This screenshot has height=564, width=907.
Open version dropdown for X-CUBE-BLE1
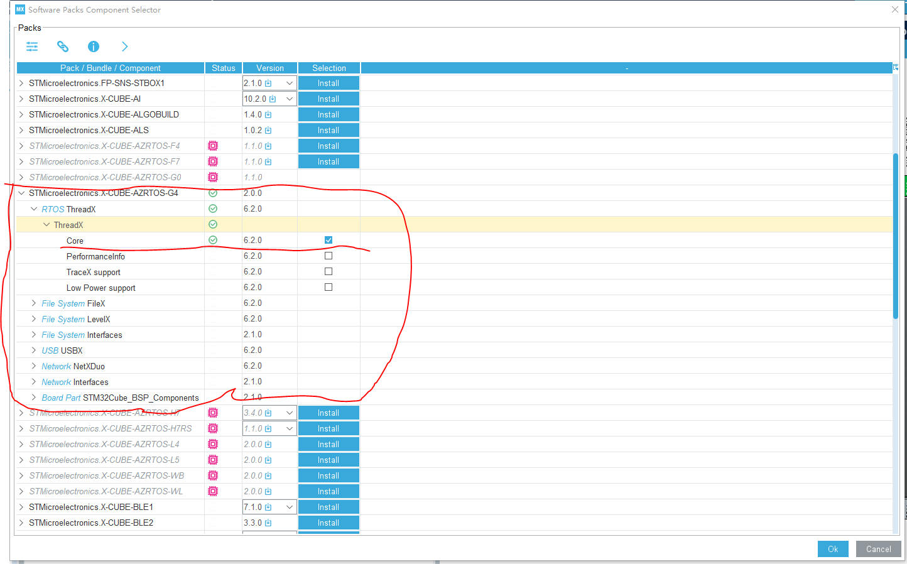[290, 507]
